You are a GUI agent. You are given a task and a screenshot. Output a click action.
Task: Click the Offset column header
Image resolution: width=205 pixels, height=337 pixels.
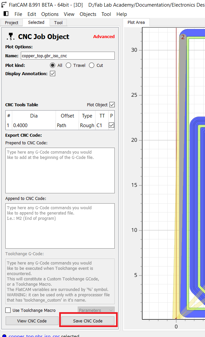67,116
